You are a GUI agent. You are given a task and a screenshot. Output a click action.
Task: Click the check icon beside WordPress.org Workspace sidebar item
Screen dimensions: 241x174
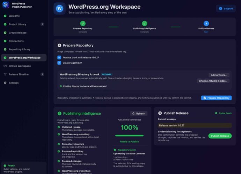click(5, 58)
